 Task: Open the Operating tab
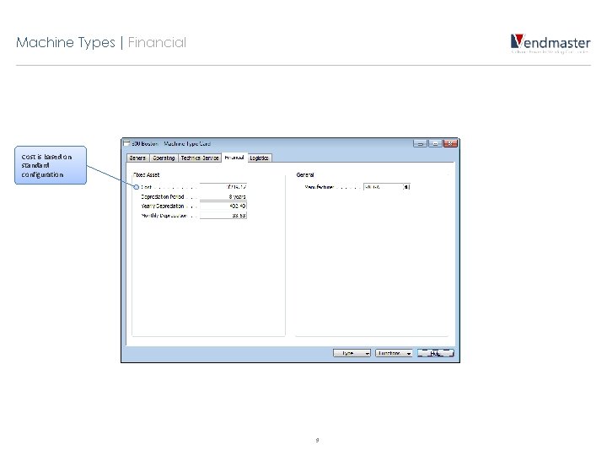(x=164, y=158)
